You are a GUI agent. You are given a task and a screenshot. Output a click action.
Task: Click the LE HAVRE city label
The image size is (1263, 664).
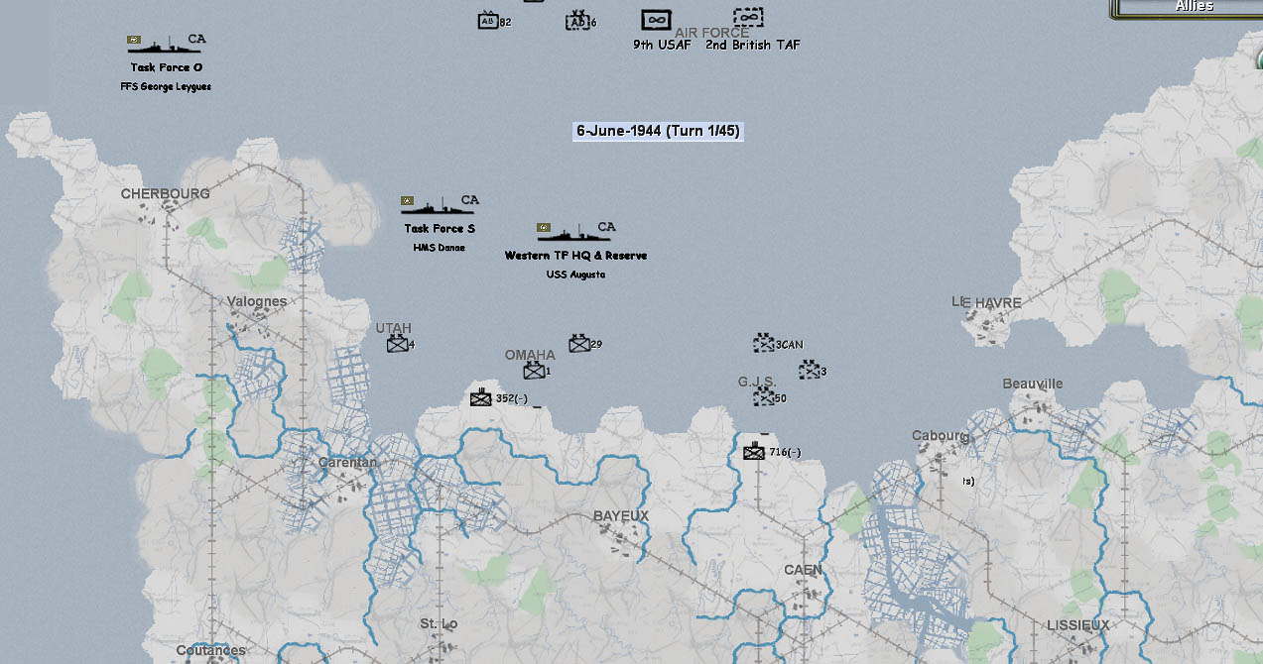coord(986,302)
